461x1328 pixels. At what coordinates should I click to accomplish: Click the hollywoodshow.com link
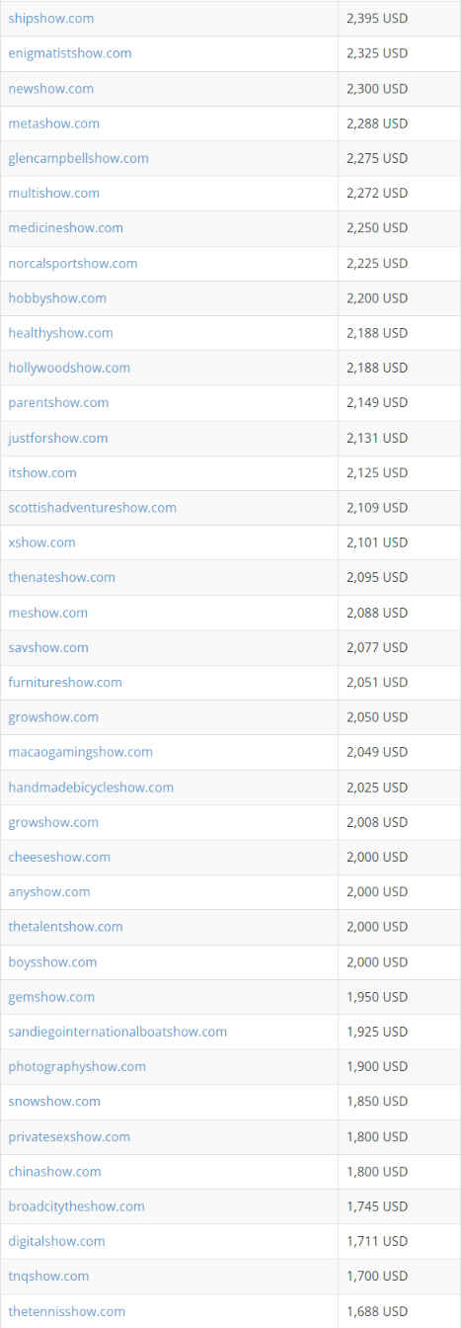(69, 368)
